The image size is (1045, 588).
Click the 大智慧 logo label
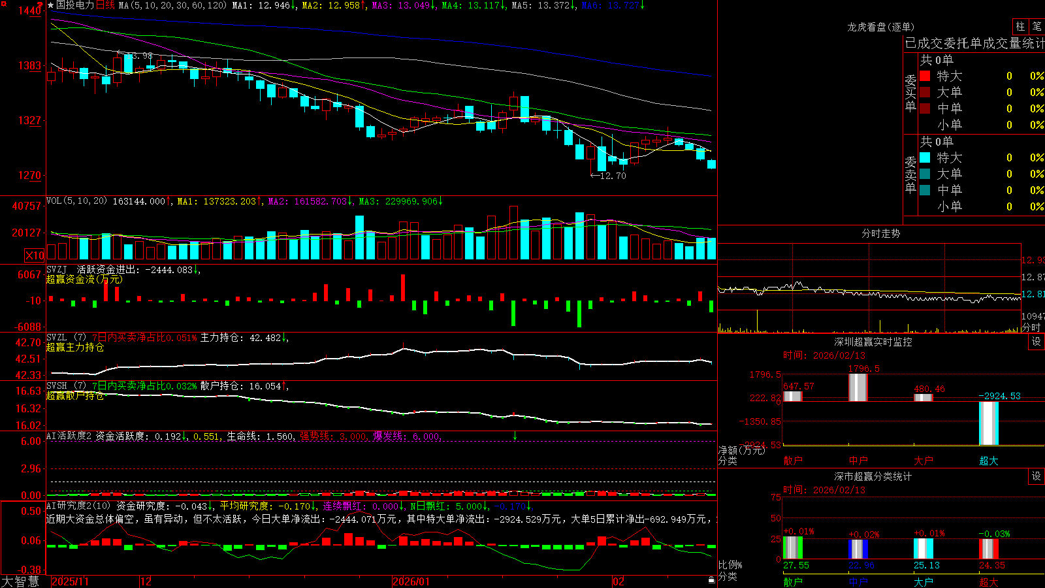(x=21, y=581)
